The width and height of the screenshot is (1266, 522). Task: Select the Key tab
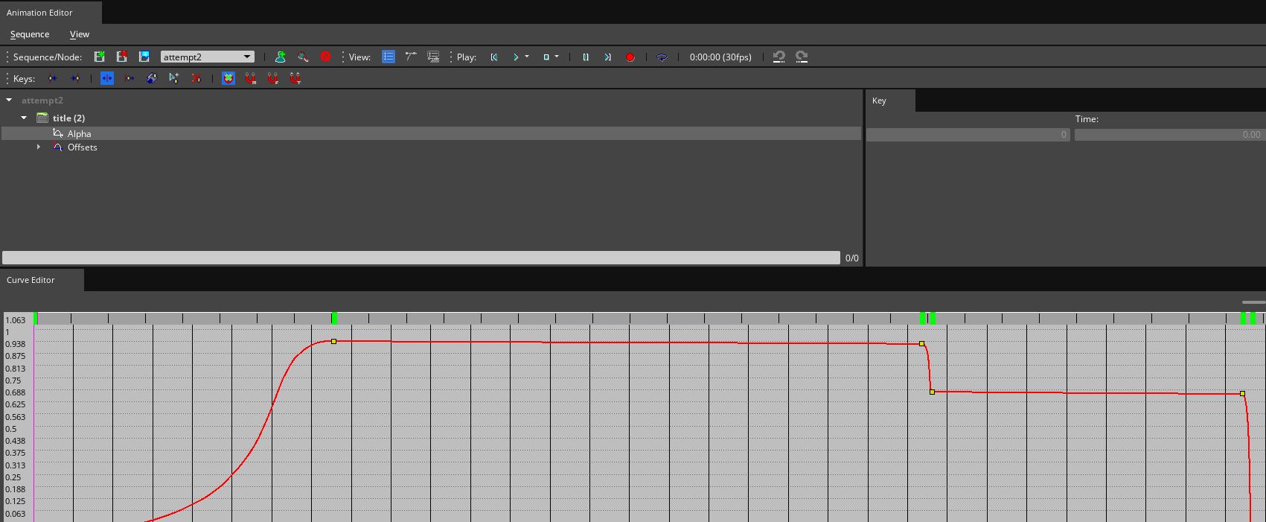tap(890, 101)
